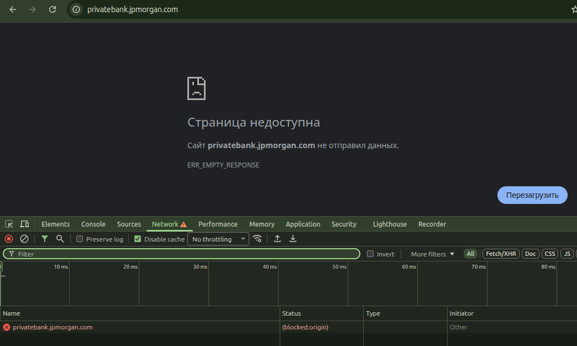Toggle the device toolbar icon
The image size is (577, 346).
point(24,224)
